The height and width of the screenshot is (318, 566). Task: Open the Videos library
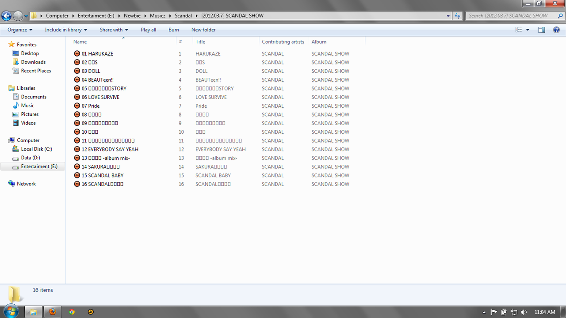pyautogui.click(x=28, y=123)
